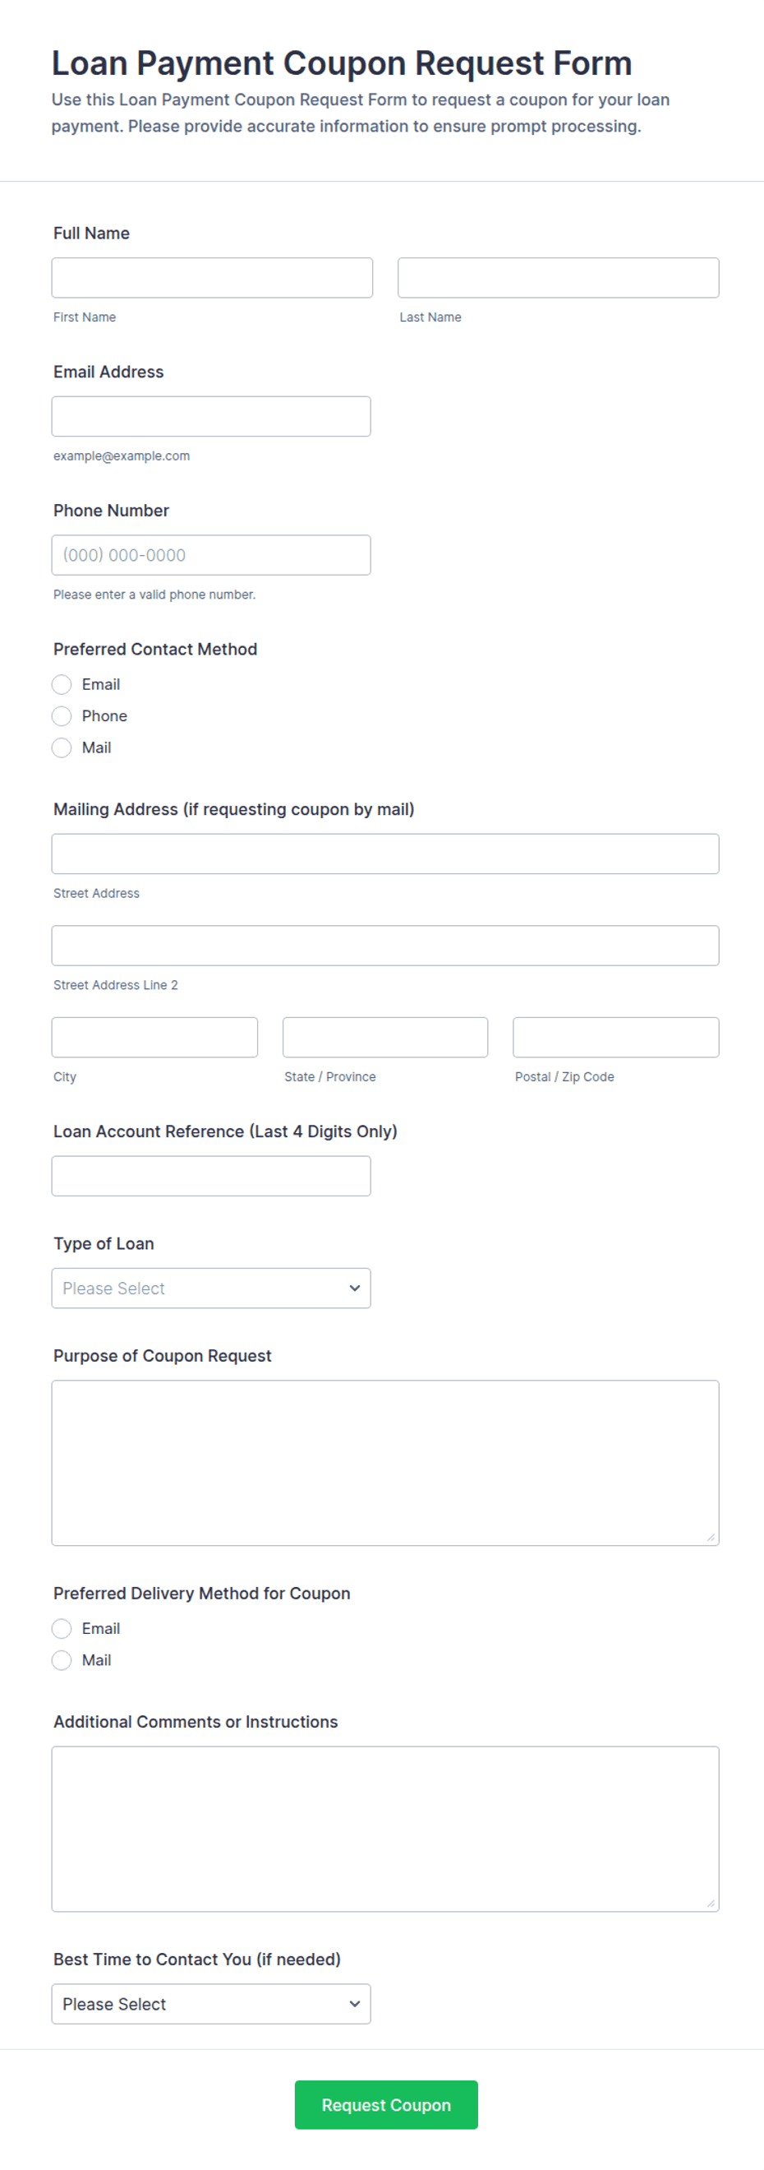Expand the Best Time to Contact dropdown
This screenshot has width=764, height=2170.
pyautogui.click(x=211, y=2004)
